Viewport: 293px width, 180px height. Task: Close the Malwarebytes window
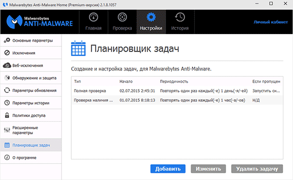pyautogui.click(x=285, y=4)
